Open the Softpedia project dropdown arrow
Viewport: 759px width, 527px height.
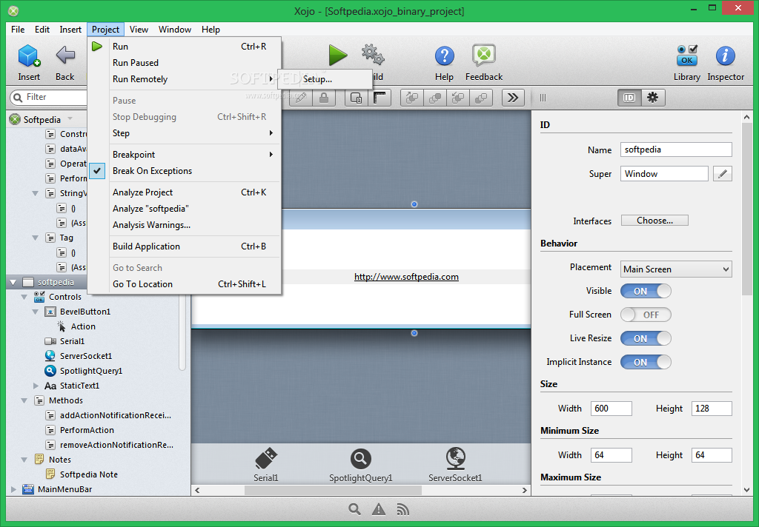(x=70, y=119)
